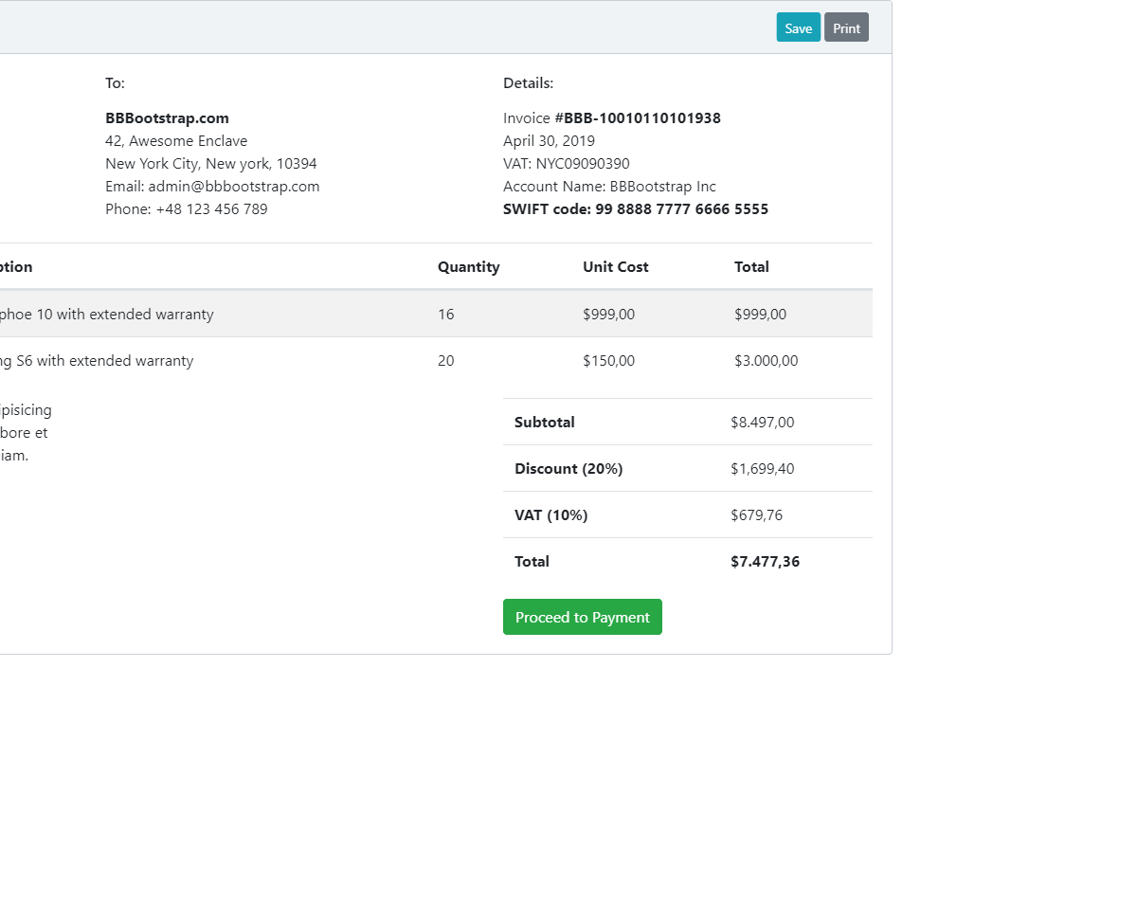1137x902 pixels.
Task: Click the Subtotal amount $8.497,00
Action: (763, 423)
